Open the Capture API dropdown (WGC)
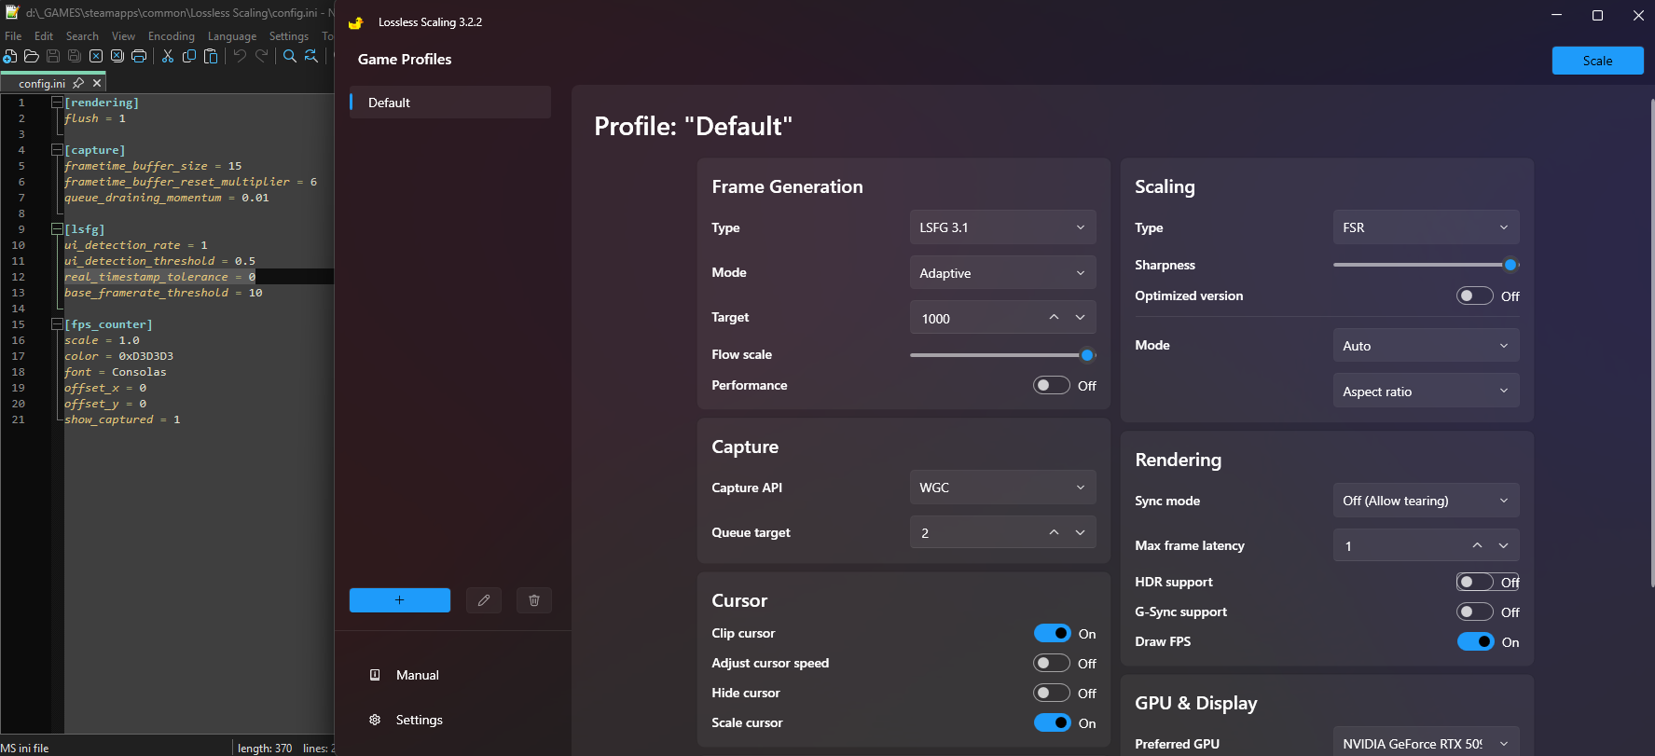The height and width of the screenshot is (756, 1655). pyautogui.click(x=1002, y=488)
